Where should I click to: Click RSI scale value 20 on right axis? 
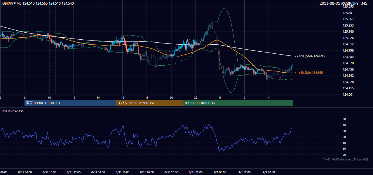[344, 155]
